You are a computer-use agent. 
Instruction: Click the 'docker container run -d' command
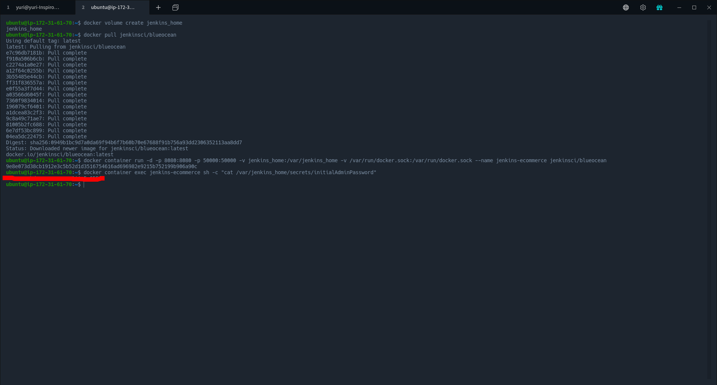[x=345, y=160]
